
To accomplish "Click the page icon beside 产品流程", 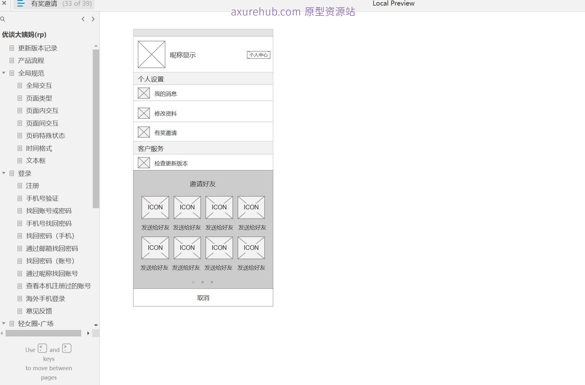I will 12,60.
